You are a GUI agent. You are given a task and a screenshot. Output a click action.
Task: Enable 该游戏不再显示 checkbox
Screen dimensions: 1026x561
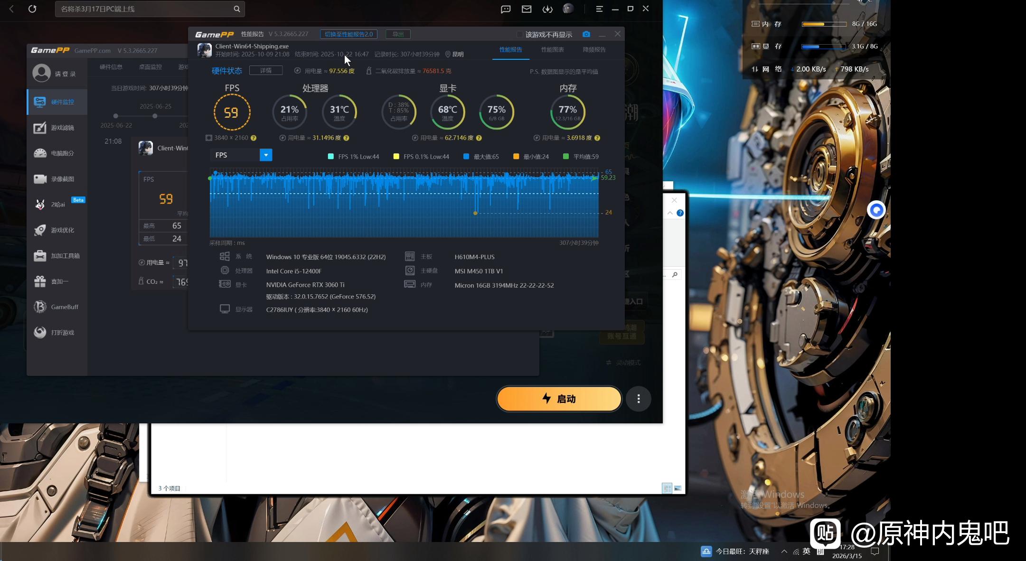519,35
